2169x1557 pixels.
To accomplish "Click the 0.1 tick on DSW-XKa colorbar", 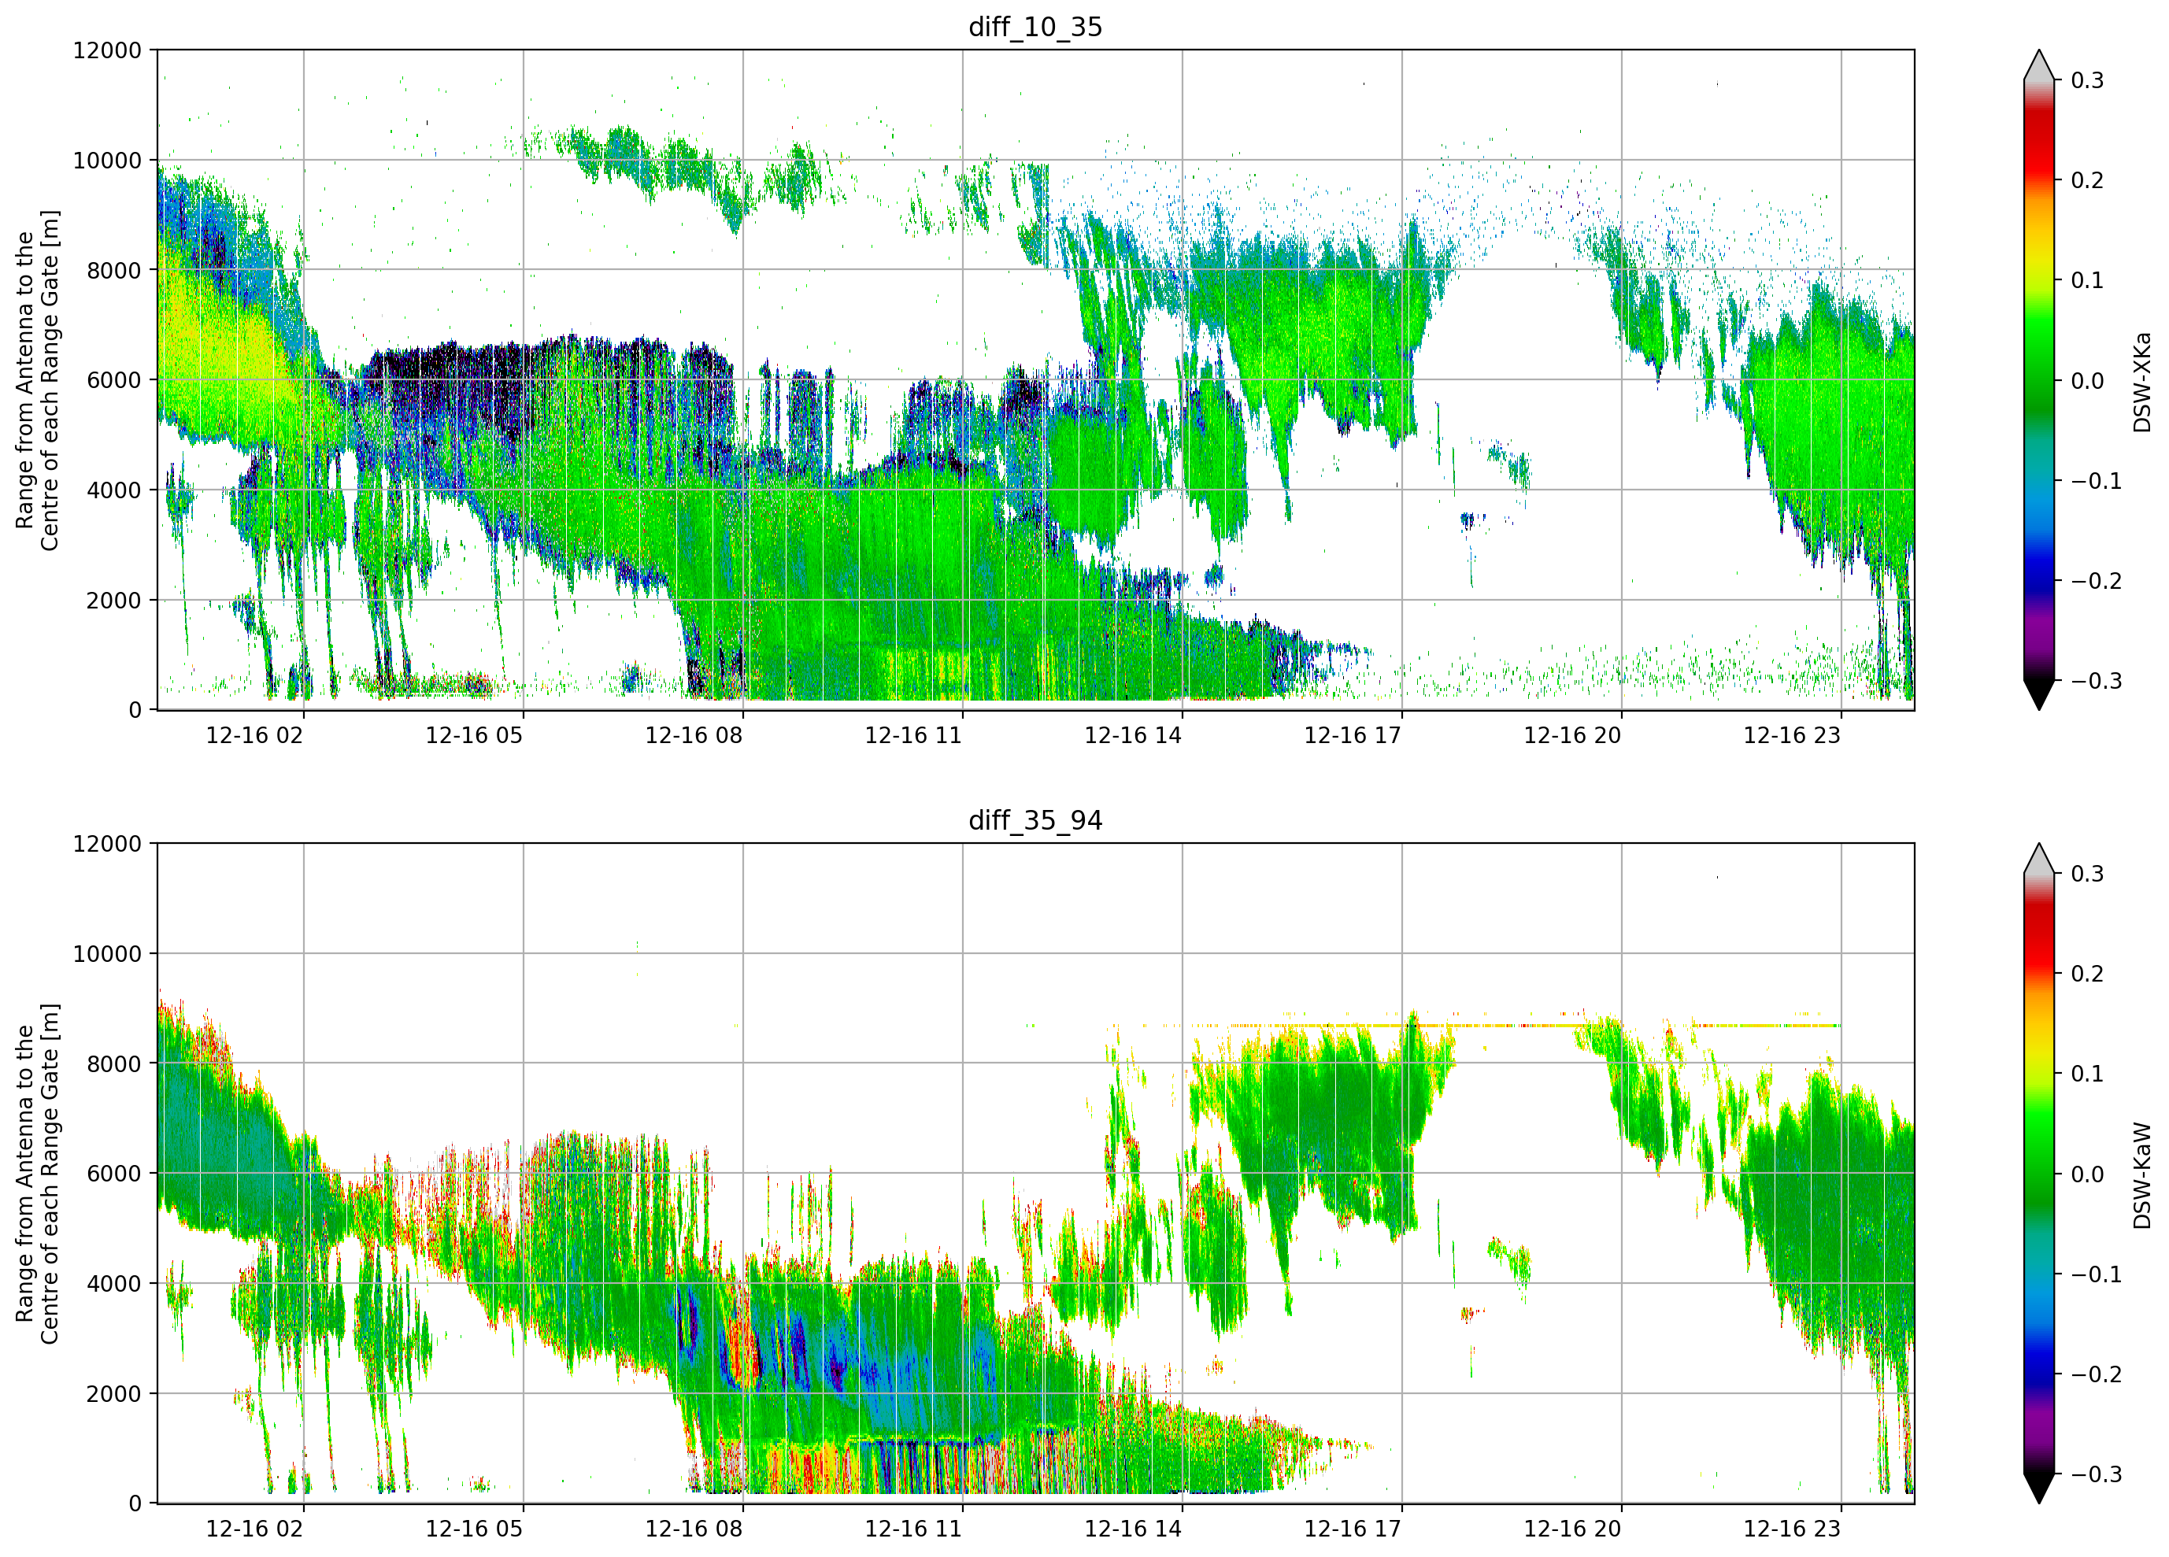I will click(x=2088, y=280).
